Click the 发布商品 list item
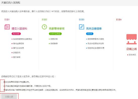The image size is (138, 99). click(132, 55)
